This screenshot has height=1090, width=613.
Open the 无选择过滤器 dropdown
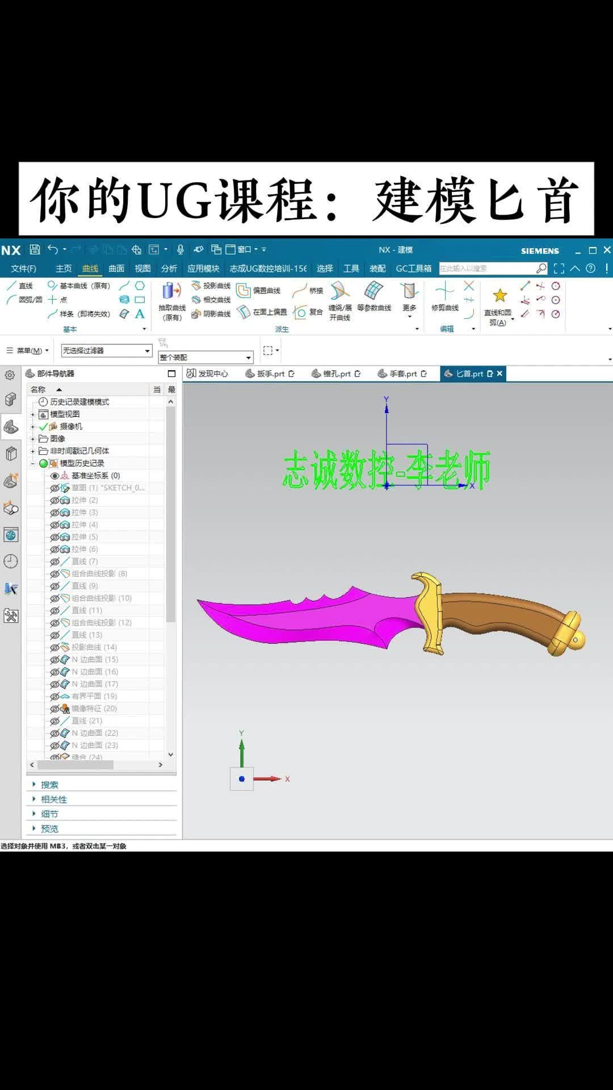click(107, 351)
